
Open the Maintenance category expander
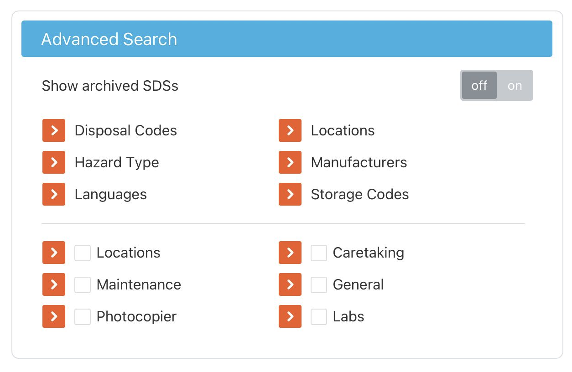coord(53,284)
